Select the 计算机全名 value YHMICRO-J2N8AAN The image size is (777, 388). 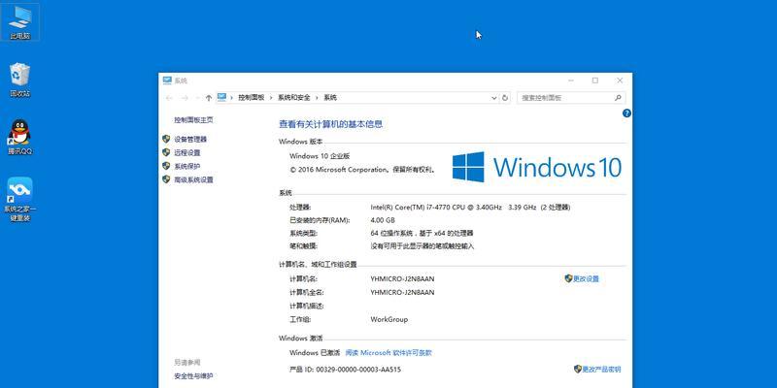pos(402,293)
